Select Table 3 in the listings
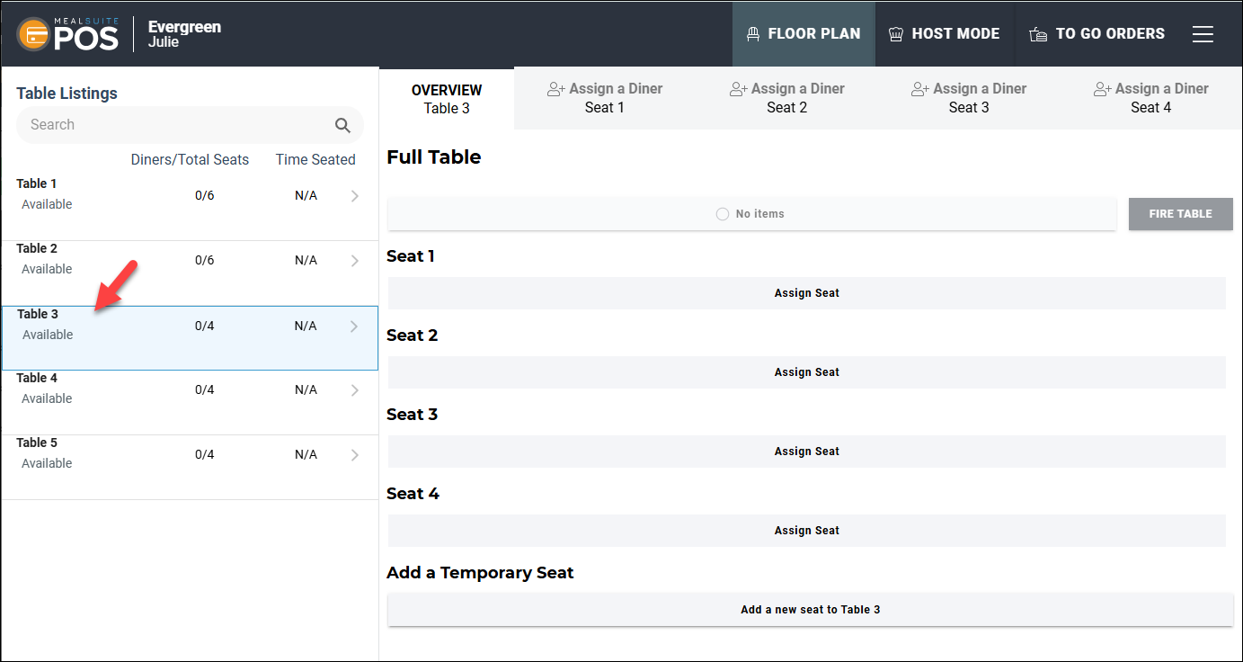1243x662 pixels. [190, 338]
